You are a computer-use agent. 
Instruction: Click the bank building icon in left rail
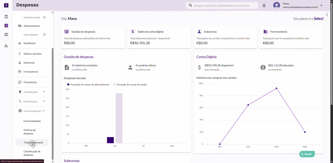point(6,17)
